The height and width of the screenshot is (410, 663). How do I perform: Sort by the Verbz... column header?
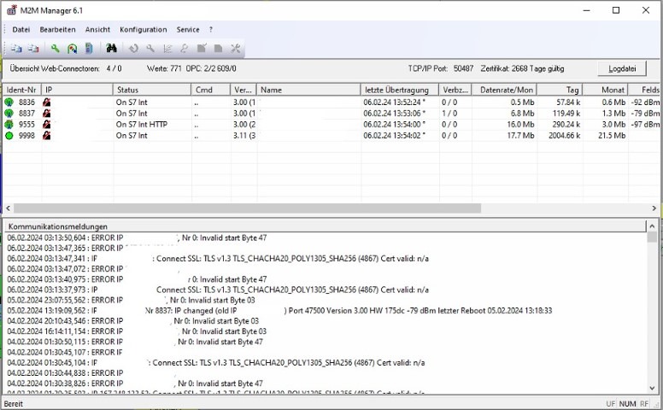pos(455,90)
